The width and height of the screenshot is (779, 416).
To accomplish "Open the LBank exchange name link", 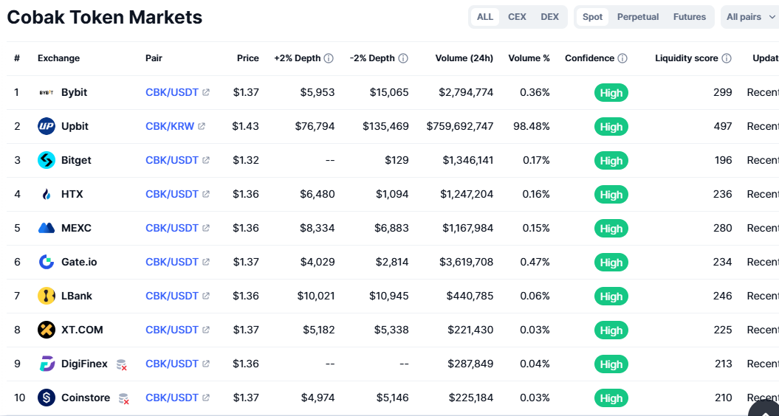I will click(x=77, y=296).
